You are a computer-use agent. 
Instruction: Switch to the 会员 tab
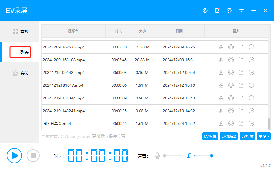[x=21, y=73]
